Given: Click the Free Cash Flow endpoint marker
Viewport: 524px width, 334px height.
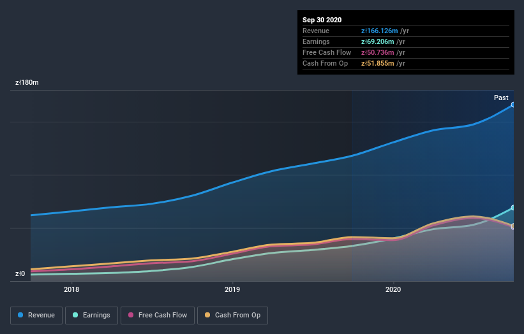Looking at the screenshot, I should click(513, 226).
